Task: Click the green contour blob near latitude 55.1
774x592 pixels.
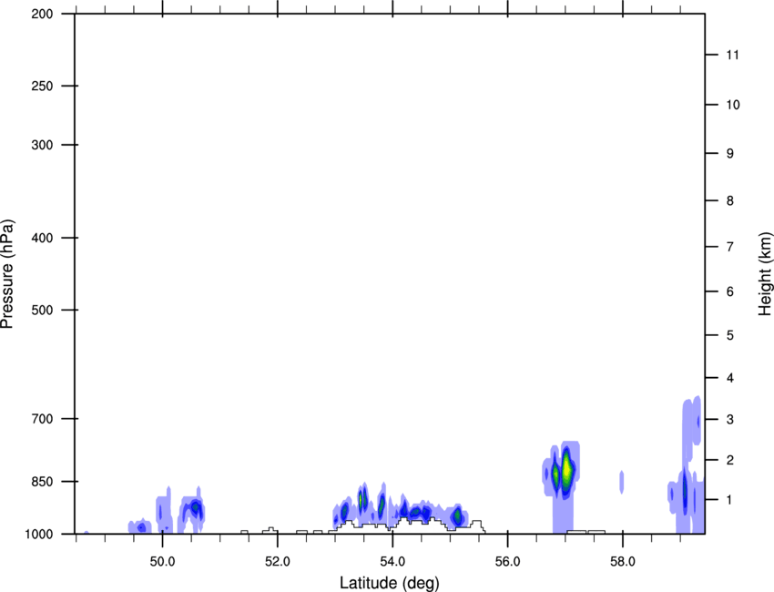Action: [458, 516]
